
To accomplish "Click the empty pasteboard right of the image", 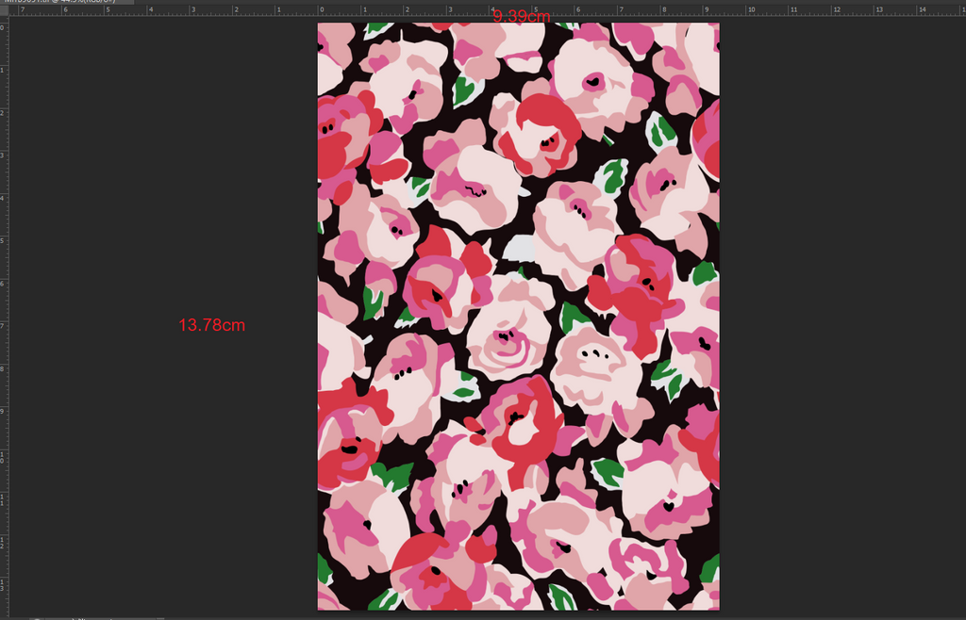I will (x=840, y=320).
